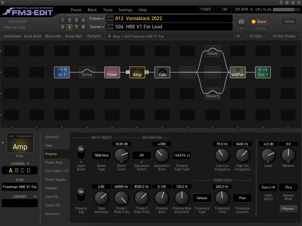
Task: Select amp channel A
Action: coord(11,171)
